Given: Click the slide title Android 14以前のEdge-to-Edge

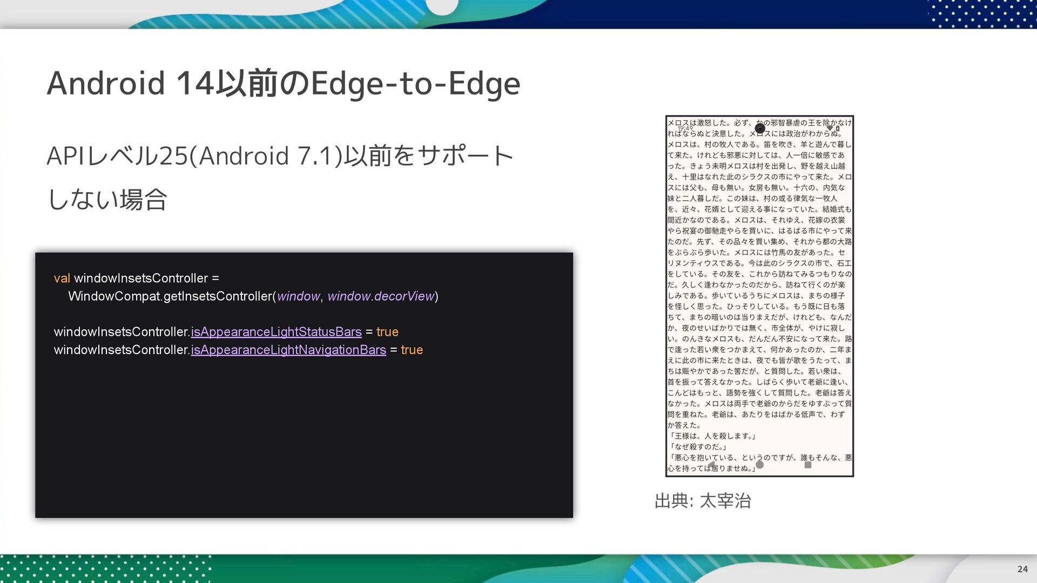Looking at the screenshot, I should 283,83.
